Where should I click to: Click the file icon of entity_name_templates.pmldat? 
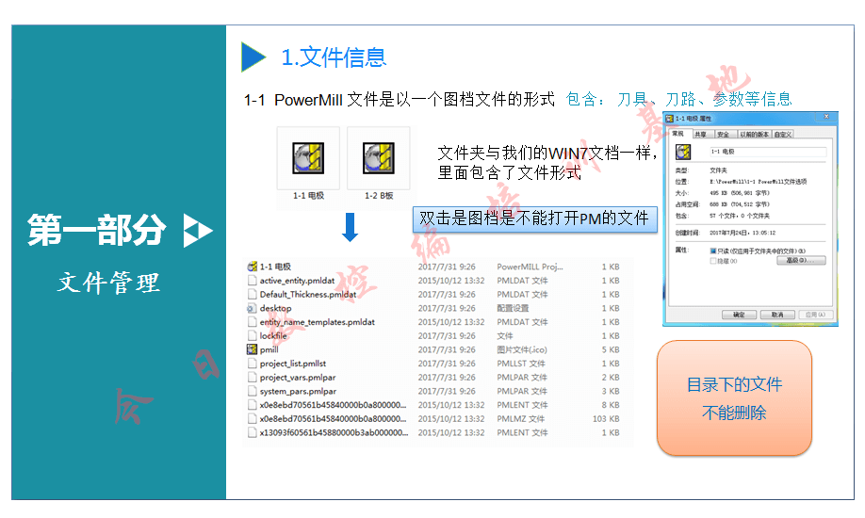click(x=253, y=321)
